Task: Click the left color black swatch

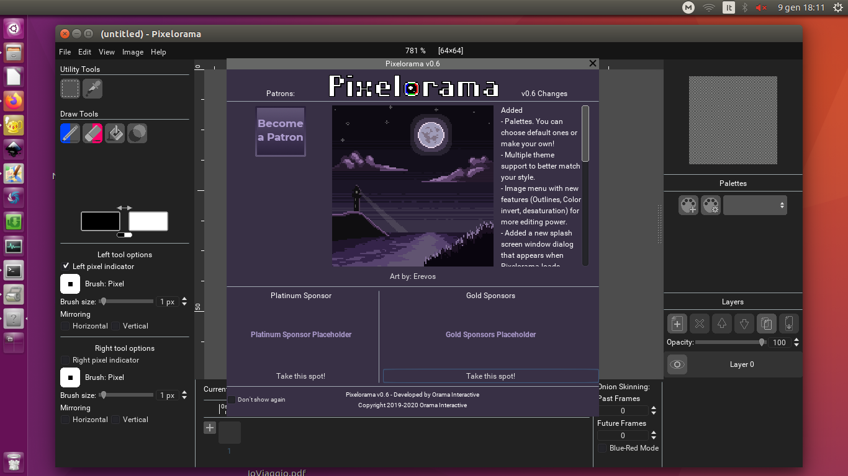Action: tap(101, 221)
